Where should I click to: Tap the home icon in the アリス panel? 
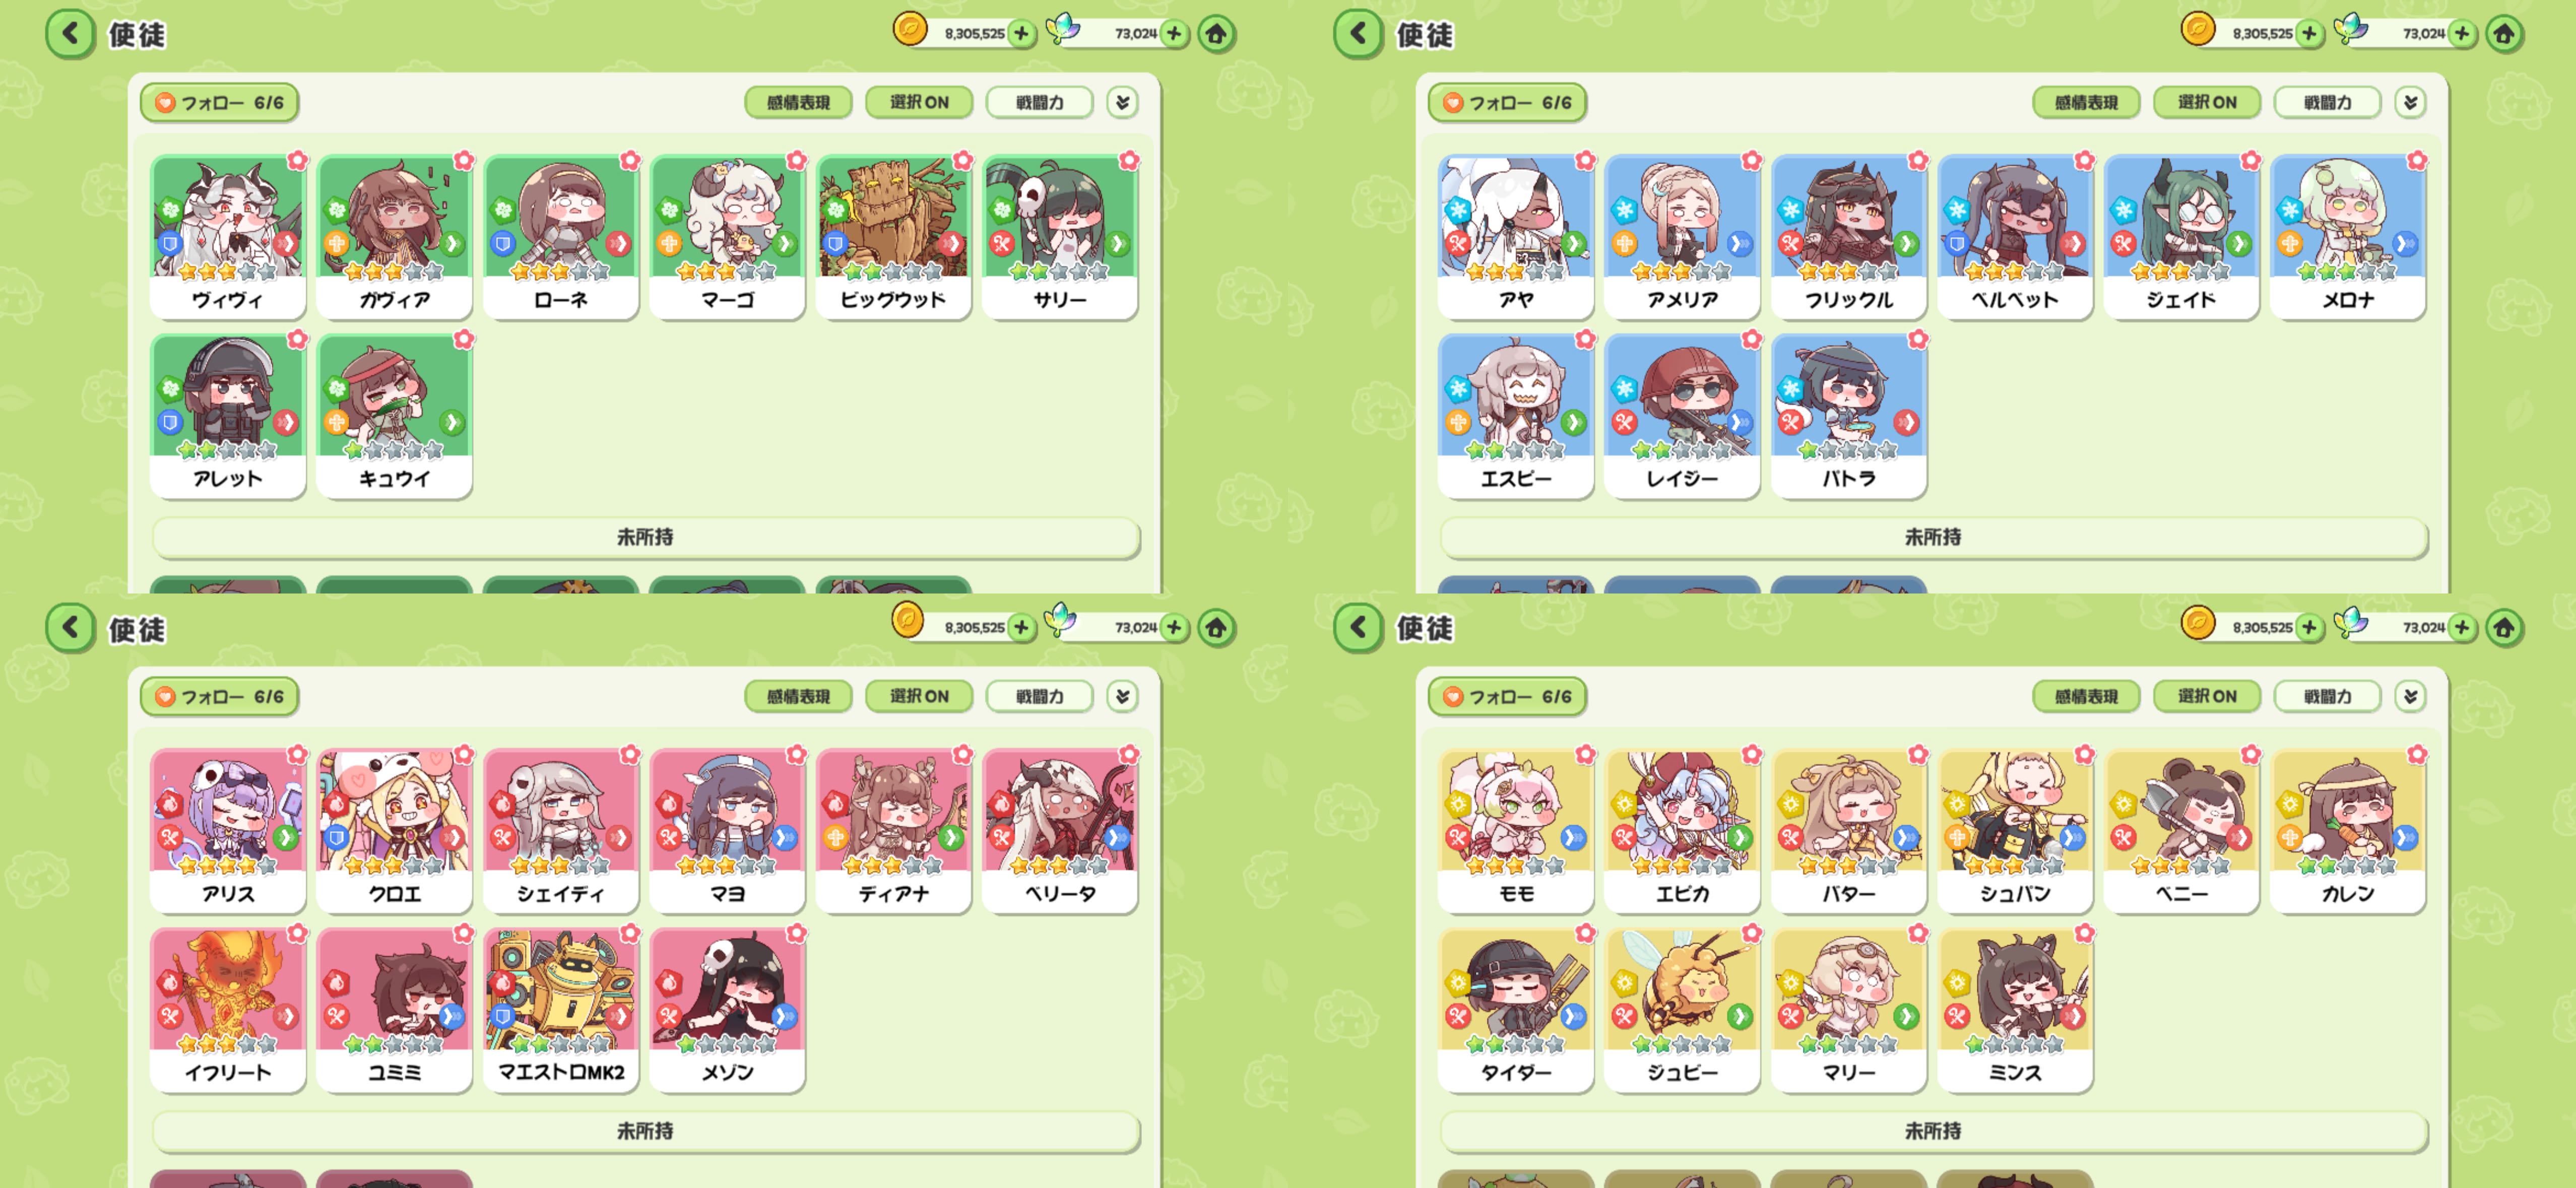click(1216, 628)
